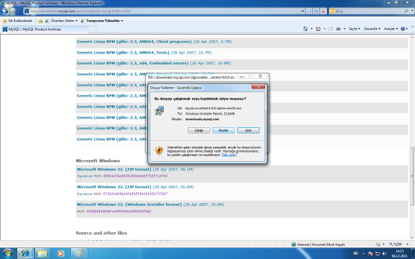Open the Güvenlik dropdown menu
The width and height of the screenshot is (415, 259).
click(x=372, y=29)
